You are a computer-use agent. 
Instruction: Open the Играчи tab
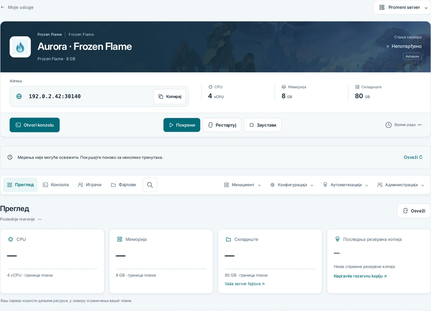point(90,185)
